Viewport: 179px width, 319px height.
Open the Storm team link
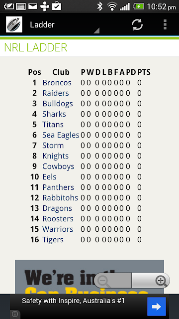click(x=53, y=146)
